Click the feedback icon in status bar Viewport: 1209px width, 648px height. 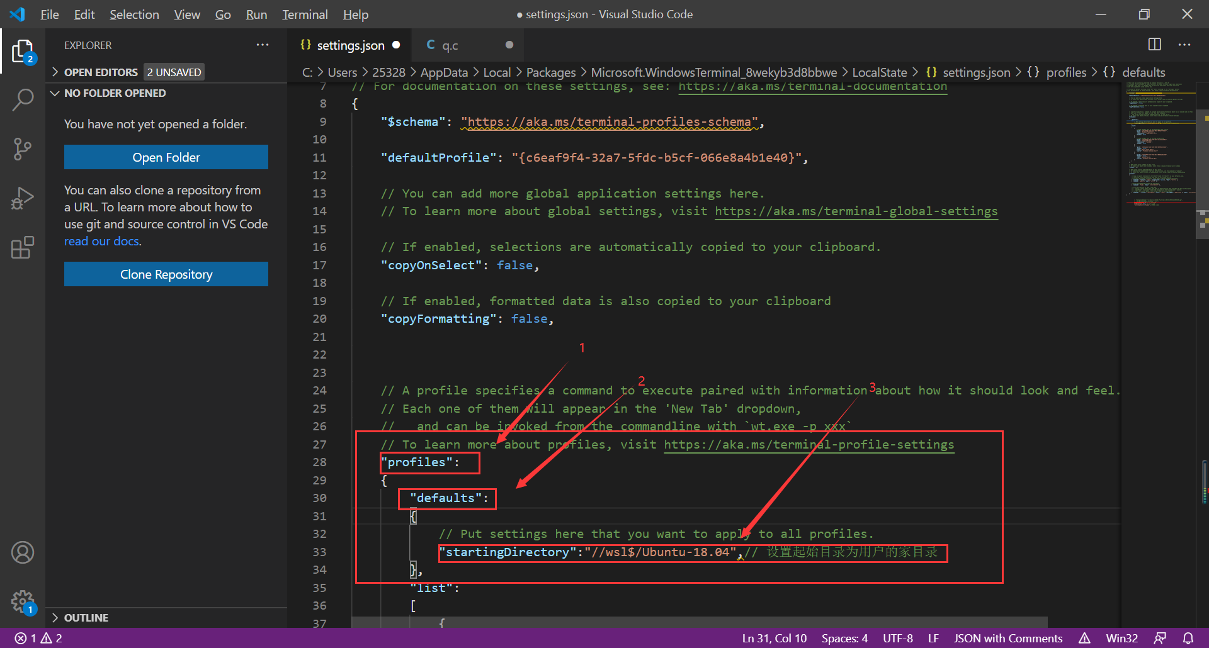pos(1160,638)
